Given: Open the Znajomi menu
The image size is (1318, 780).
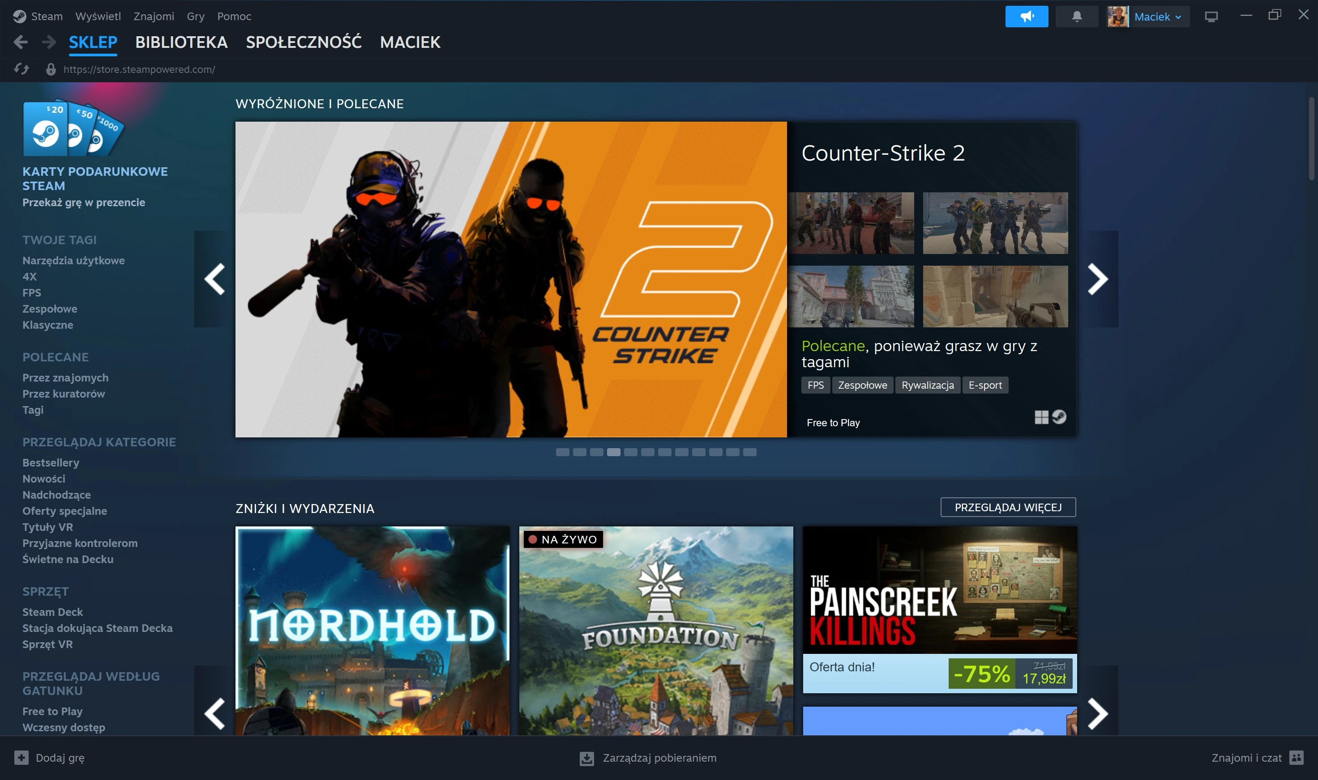Looking at the screenshot, I should pos(154,16).
